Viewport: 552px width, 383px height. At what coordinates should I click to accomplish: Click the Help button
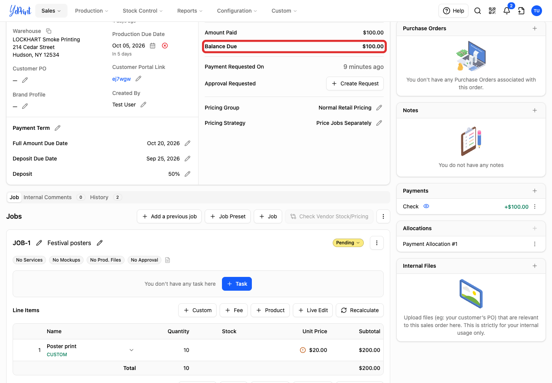click(x=453, y=11)
